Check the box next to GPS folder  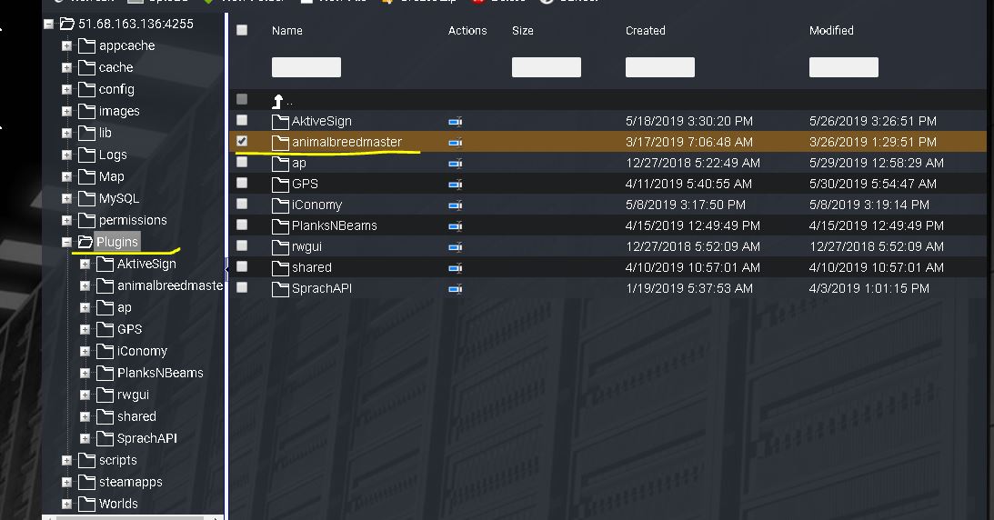pyautogui.click(x=242, y=183)
